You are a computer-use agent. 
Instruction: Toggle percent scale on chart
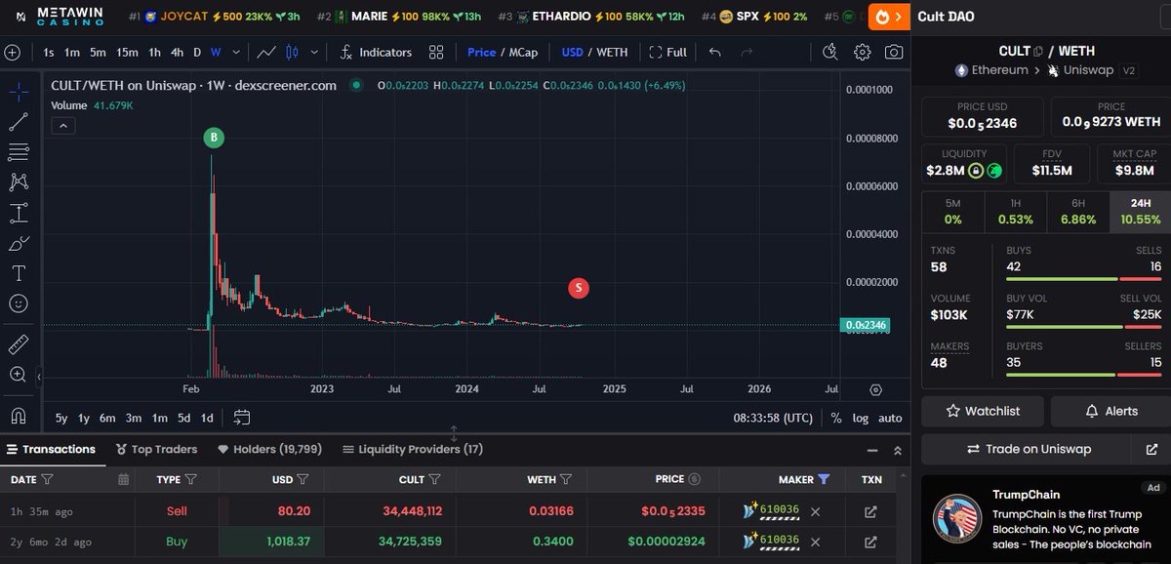click(836, 418)
